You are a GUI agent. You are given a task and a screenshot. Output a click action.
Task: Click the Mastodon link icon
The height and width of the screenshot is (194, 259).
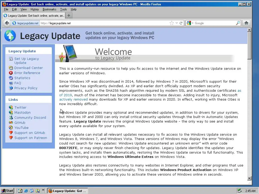click(x=11, y=112)
